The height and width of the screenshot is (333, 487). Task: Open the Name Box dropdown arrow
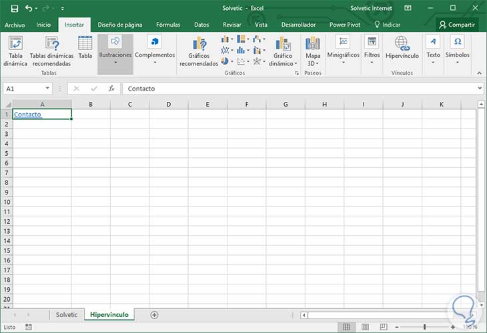tap(47, 89)
